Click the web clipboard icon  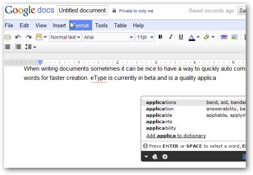point(39,37)
